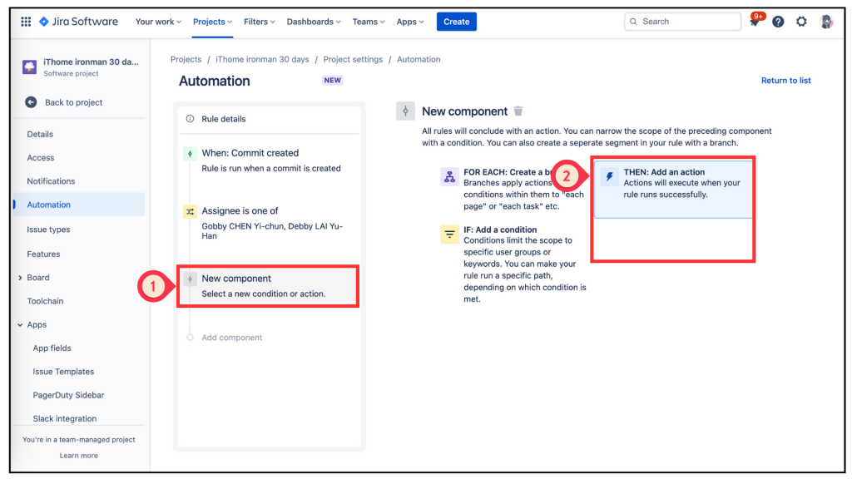Click the IF condition filter icon
This screenshot has width=852, height=479.
coord(449,234)
